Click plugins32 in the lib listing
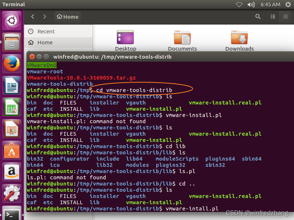The height and width of the screenshot is (220, 294). pyautogui.click(x=171, y=165)
